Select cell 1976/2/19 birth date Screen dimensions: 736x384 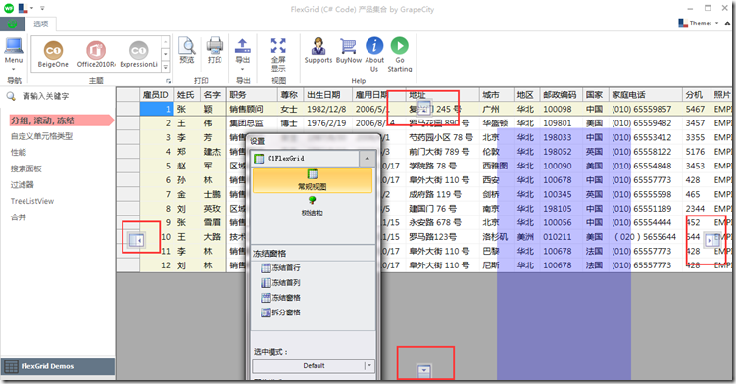pos(327,123)
